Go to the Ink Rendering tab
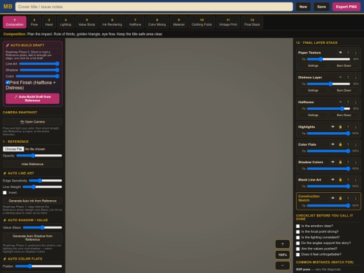Image resolution: width=364 pixels, height=273 pixels. coord(112,22)
